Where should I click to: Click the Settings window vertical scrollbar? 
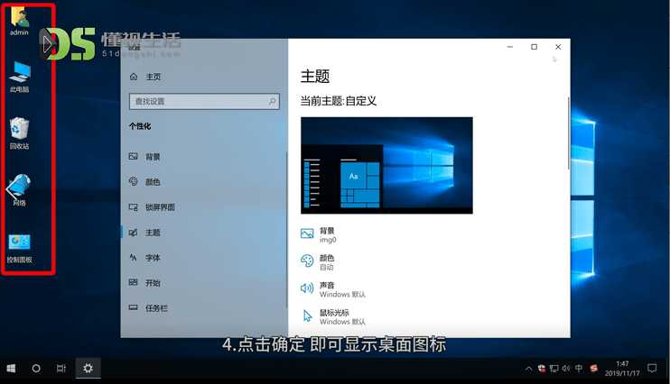[x=568, y=133]
